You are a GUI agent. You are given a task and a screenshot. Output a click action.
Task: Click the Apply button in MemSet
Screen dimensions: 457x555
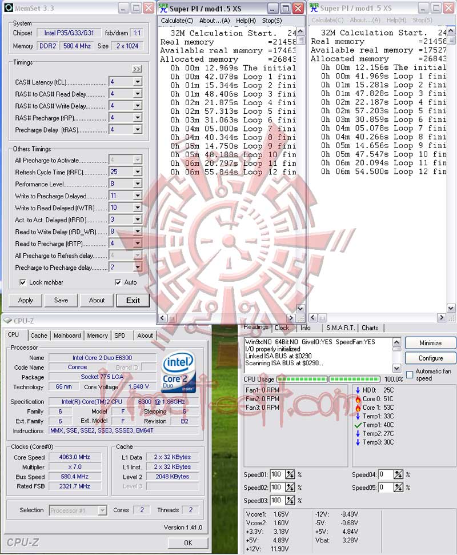pyautogui.click(x=25, y=301)
